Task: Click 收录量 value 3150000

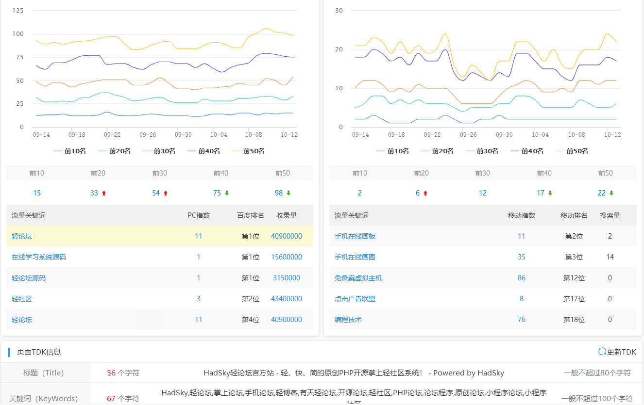Action: pyautogui.click(x=287, y=278)
